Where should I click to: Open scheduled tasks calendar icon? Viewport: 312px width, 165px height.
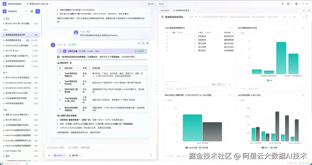tap(32, 11)
